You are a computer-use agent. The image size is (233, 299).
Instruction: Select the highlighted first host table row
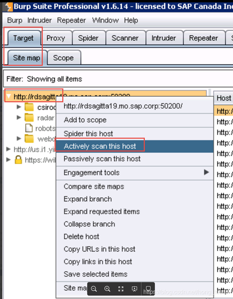[x=224, y=111]
